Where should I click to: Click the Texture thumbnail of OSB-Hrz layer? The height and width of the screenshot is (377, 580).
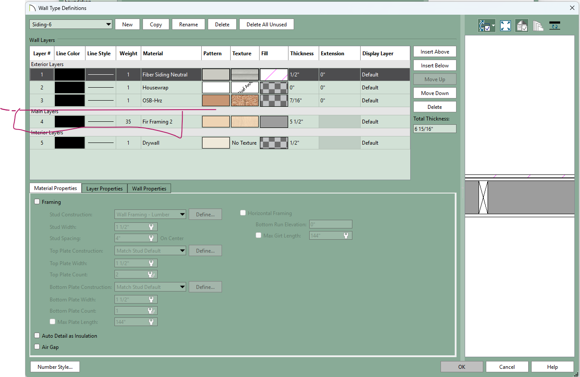(x=245, y=100)
